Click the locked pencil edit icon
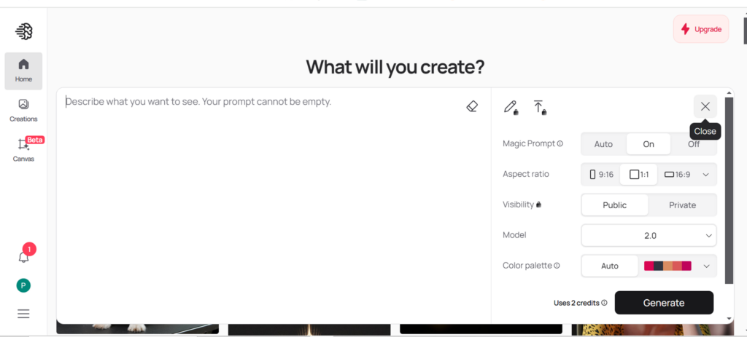Image resolution: width=747 pixels, height=337 pixels. [511, 107]
